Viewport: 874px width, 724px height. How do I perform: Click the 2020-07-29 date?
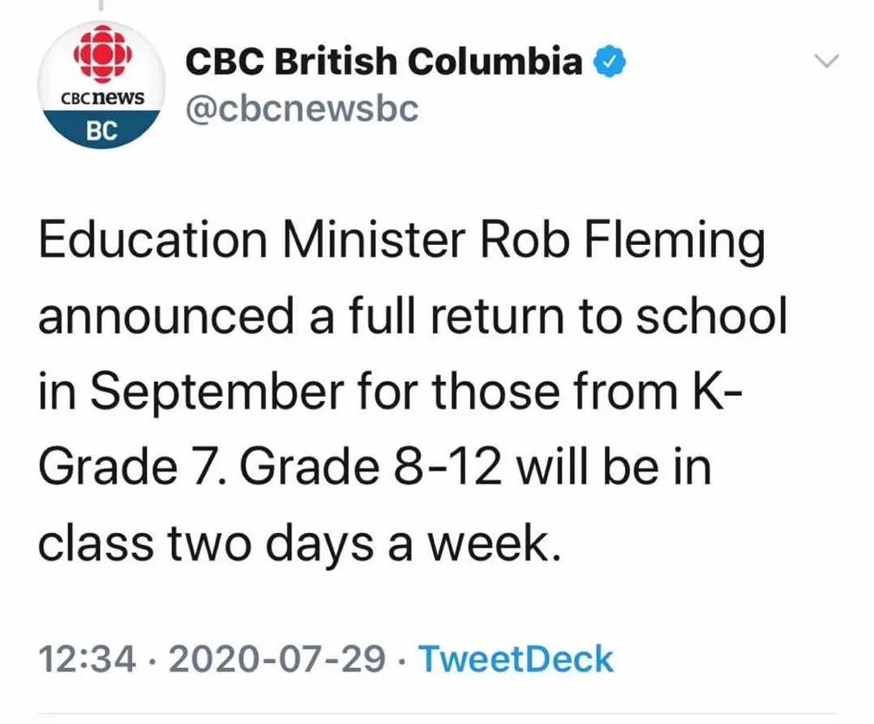coord(277,658)
